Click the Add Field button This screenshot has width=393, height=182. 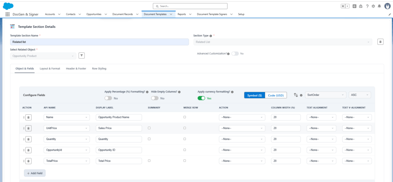click(x=35, y=173)
